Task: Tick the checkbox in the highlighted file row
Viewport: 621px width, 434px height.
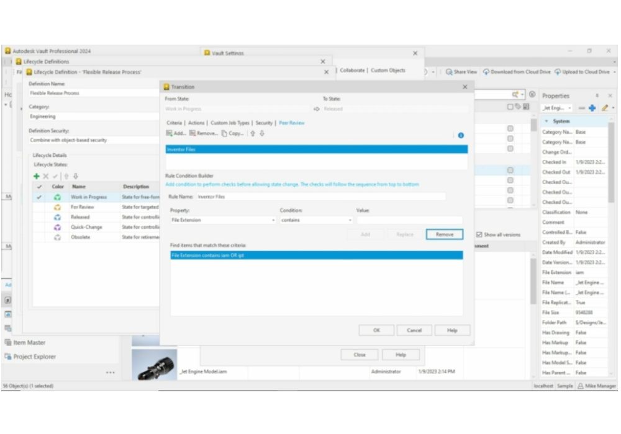Action: pos(510,170)
